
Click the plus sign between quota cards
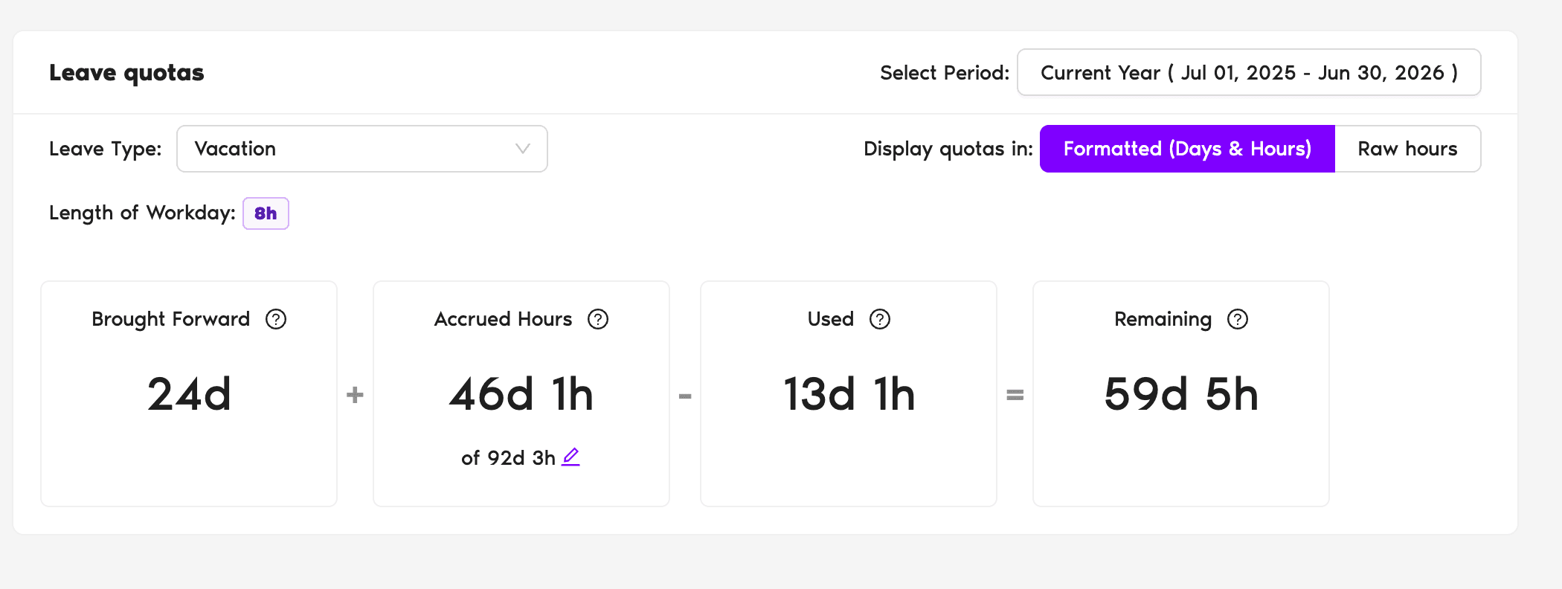pyautogui.click(x=355, y=394)
